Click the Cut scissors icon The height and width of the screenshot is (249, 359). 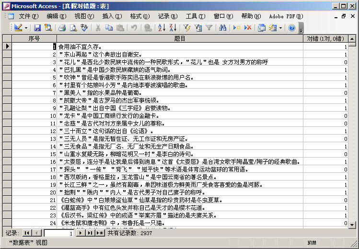(x=98, y=28)
